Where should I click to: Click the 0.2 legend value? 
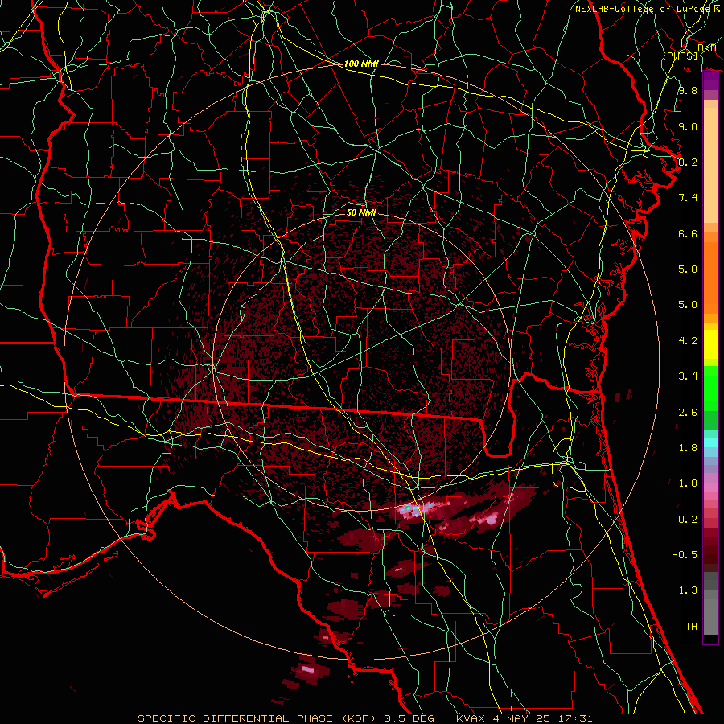pos(688,520)
